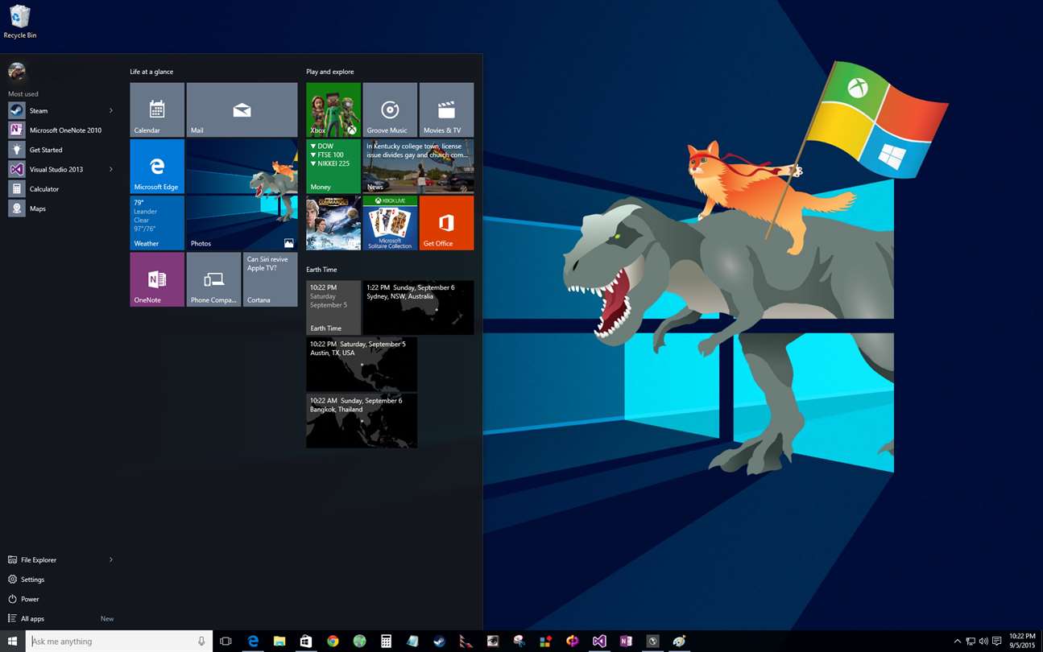Open the Recycle Bin desktop icon

[20, 22]
